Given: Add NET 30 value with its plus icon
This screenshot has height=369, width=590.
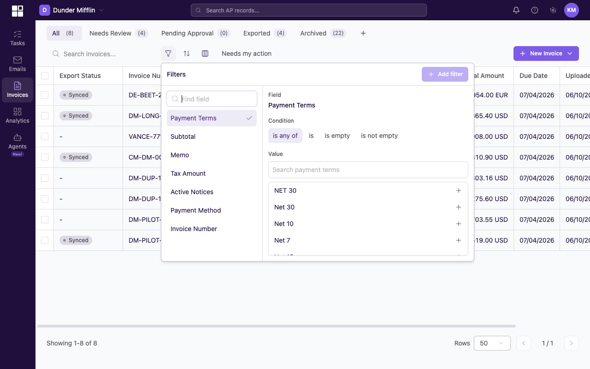Looking at the screenshot, I should point(459,190).
